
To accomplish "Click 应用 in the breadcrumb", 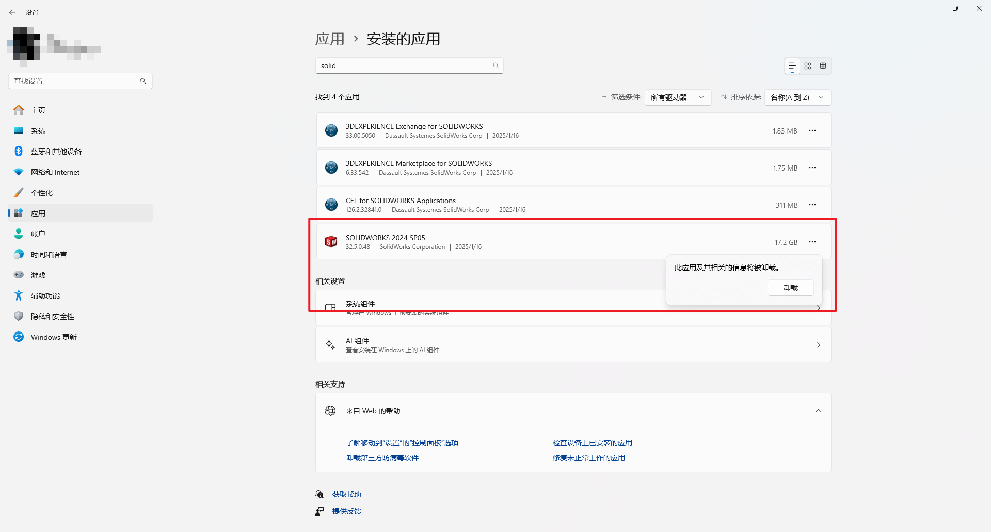I will coord(330,39).
